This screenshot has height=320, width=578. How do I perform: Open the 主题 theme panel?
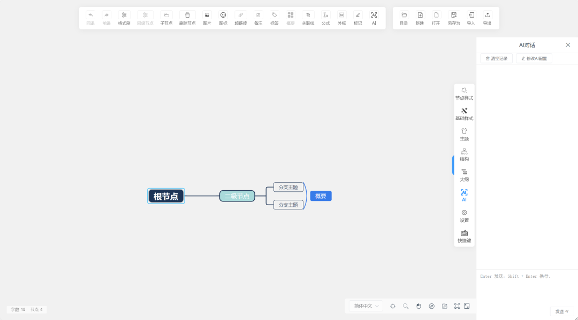click(463, 134)
